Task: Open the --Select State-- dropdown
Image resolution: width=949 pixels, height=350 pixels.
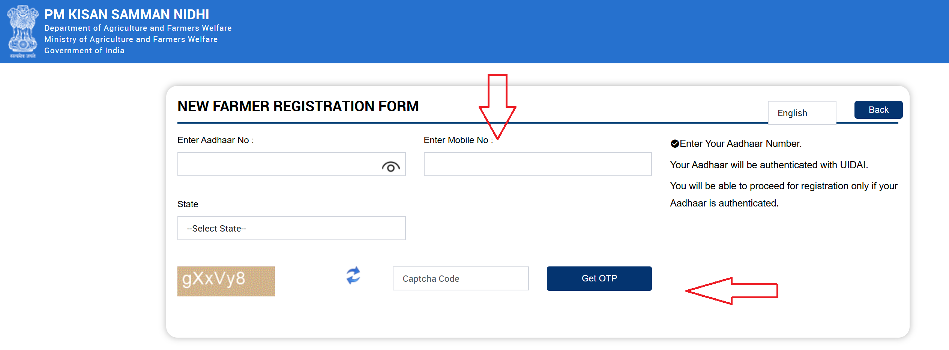Action: coord(291,228)
